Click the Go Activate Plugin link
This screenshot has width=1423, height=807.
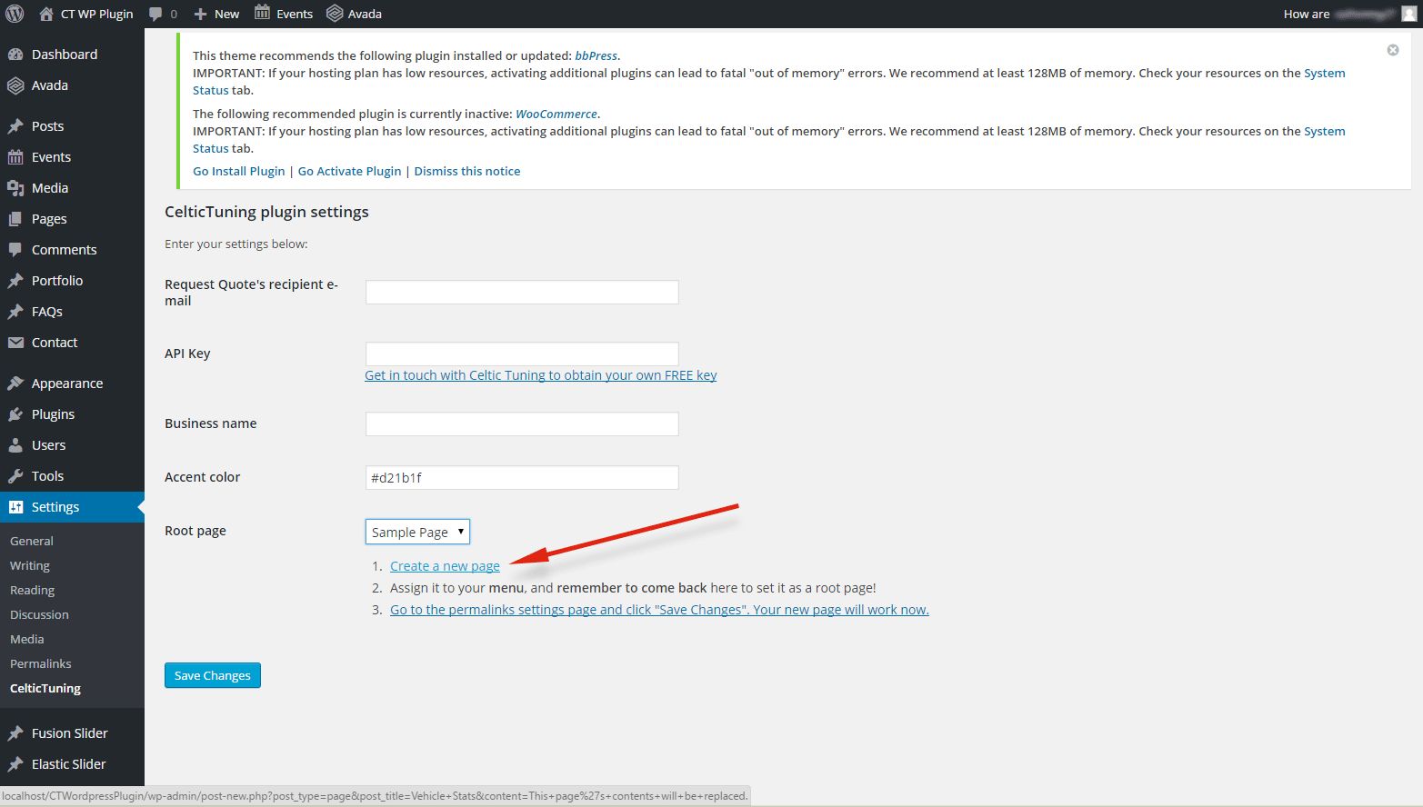349,171
